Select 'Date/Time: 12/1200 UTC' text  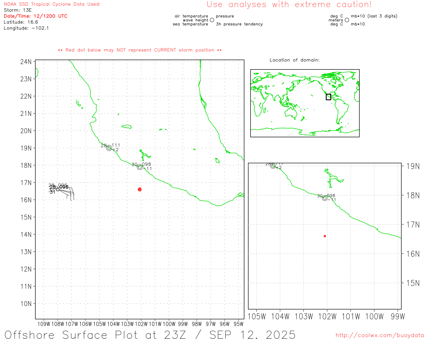coord(35,16)
